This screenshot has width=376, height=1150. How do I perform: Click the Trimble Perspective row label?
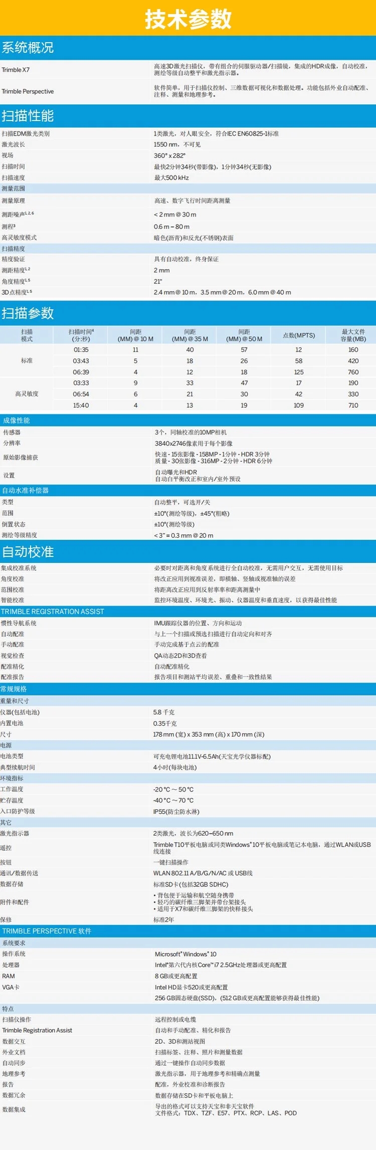coord(28,91)
